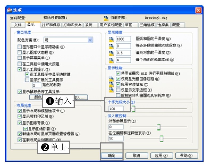Enable 在工具栏中使用大按钮 checkbox
207x165 pixels.
point(20,64)
